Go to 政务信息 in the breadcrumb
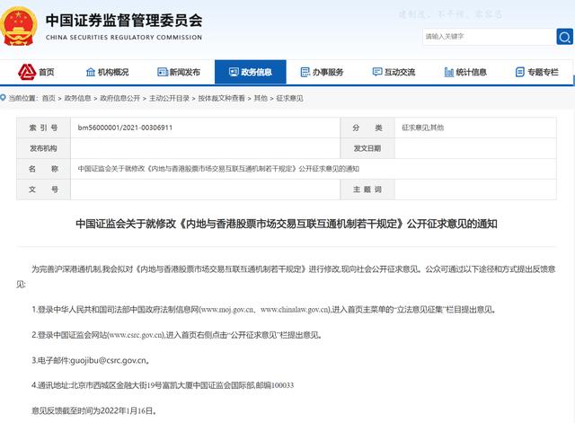Viewport: 575px width, 423px height. tap(78, 98)
